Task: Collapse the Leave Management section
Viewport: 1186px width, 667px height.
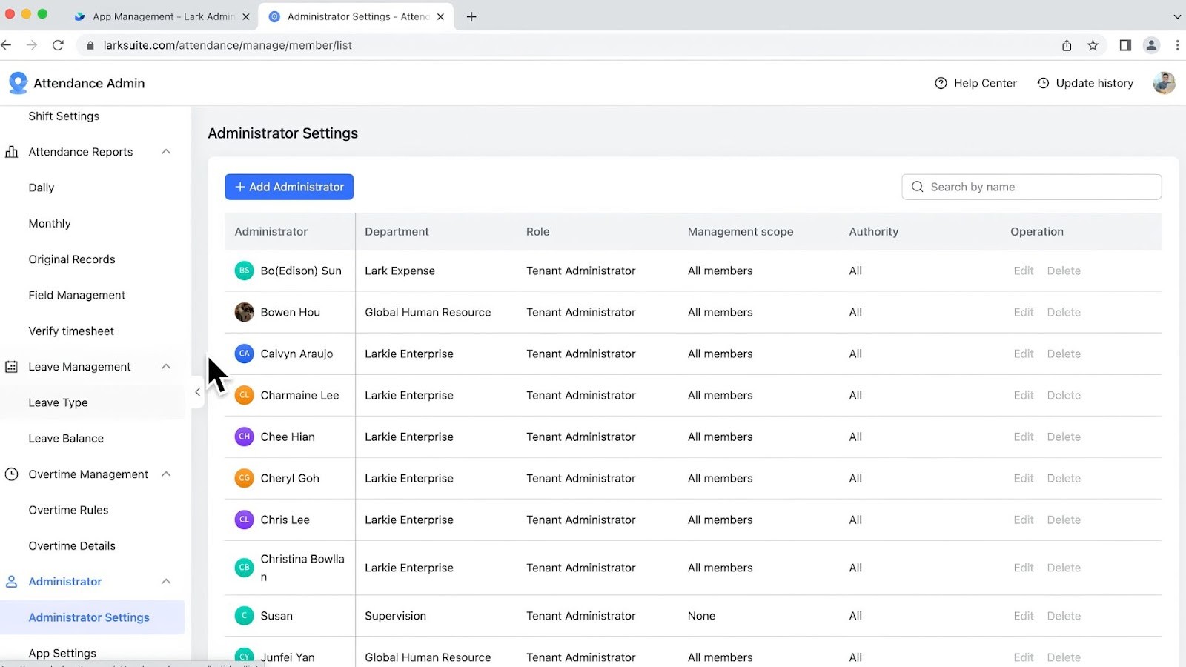Action: pyautogui.click(x=166, y=366)
